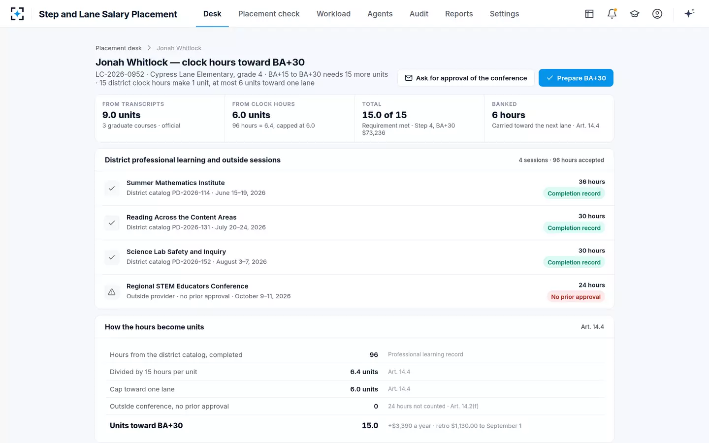Go back to Placement desk breadcrumb

(x=119, y=48)
